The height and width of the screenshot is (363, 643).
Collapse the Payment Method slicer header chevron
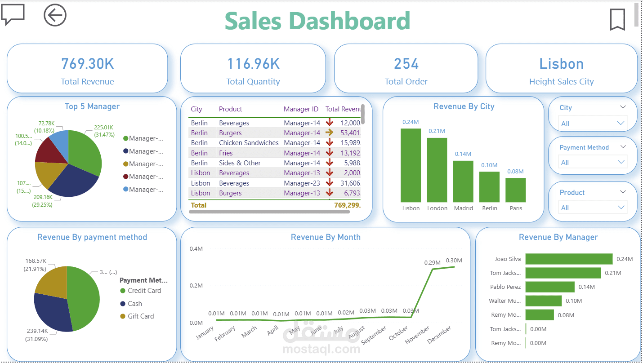[623, 147]
